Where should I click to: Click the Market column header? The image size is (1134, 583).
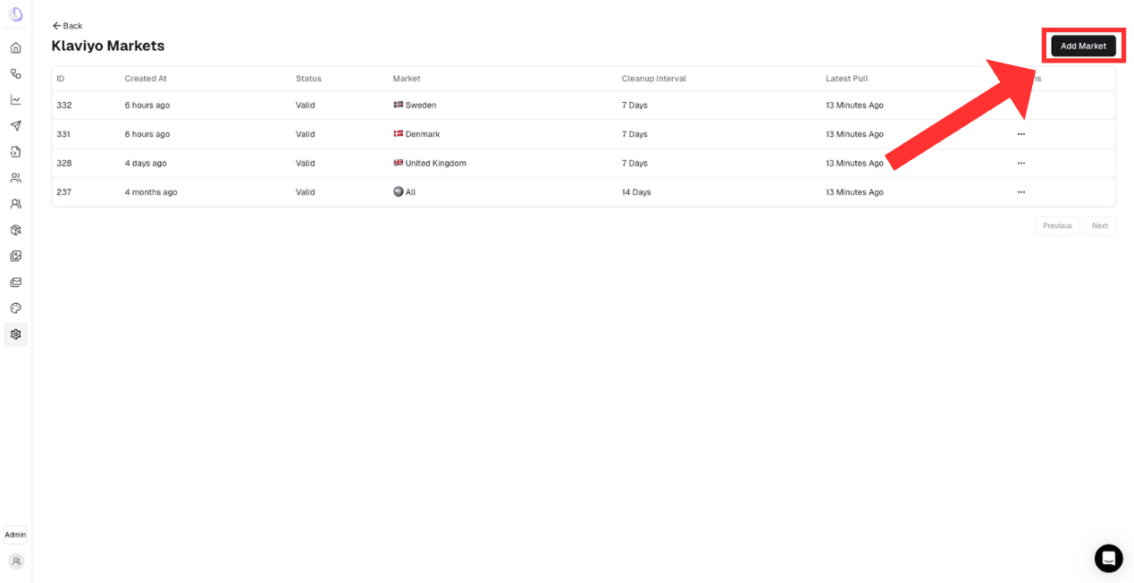click(x=407, y=79)
